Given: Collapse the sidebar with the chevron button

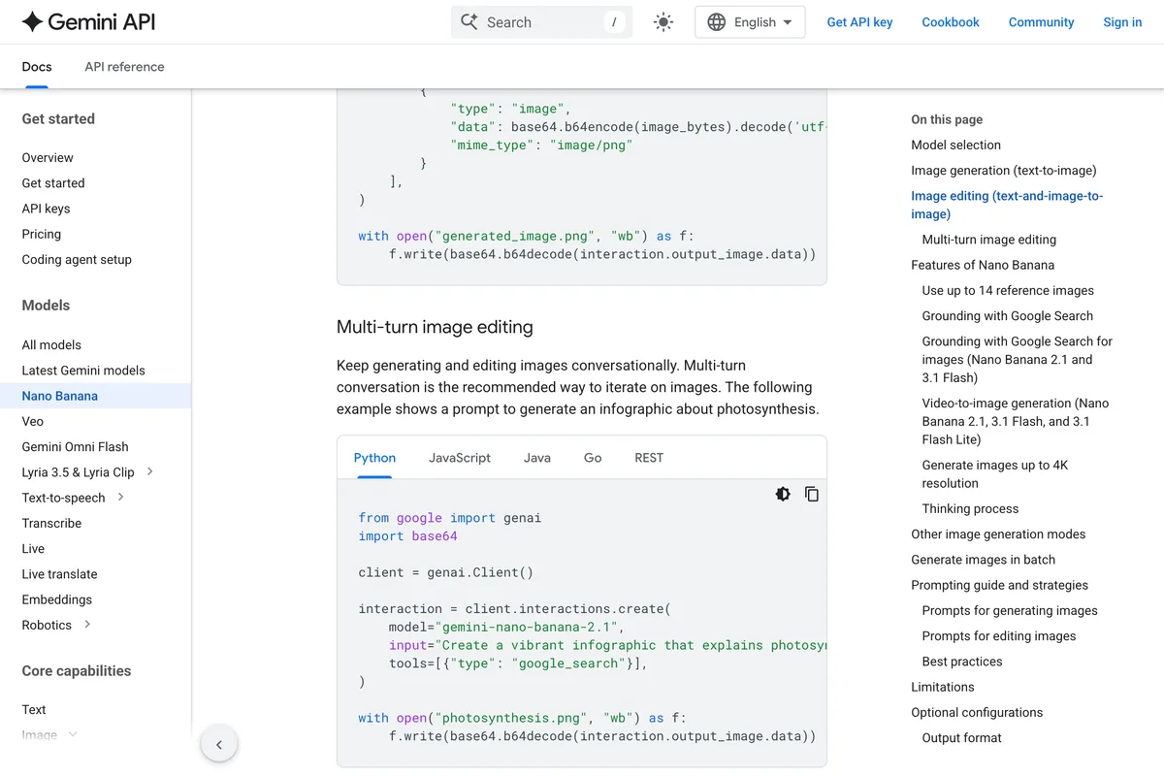Looking at the screenshot, I should click(219, 745).
